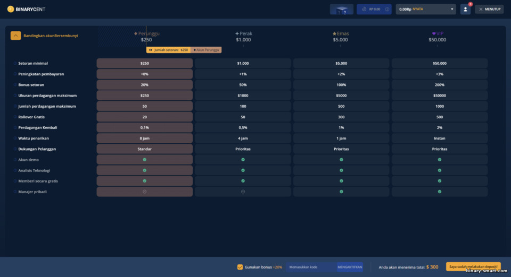Click Analisis Teknologi checkmark in Perak column
Image resolution: width=511 pixels, height=277 pixels.
[x=243, y=170]
